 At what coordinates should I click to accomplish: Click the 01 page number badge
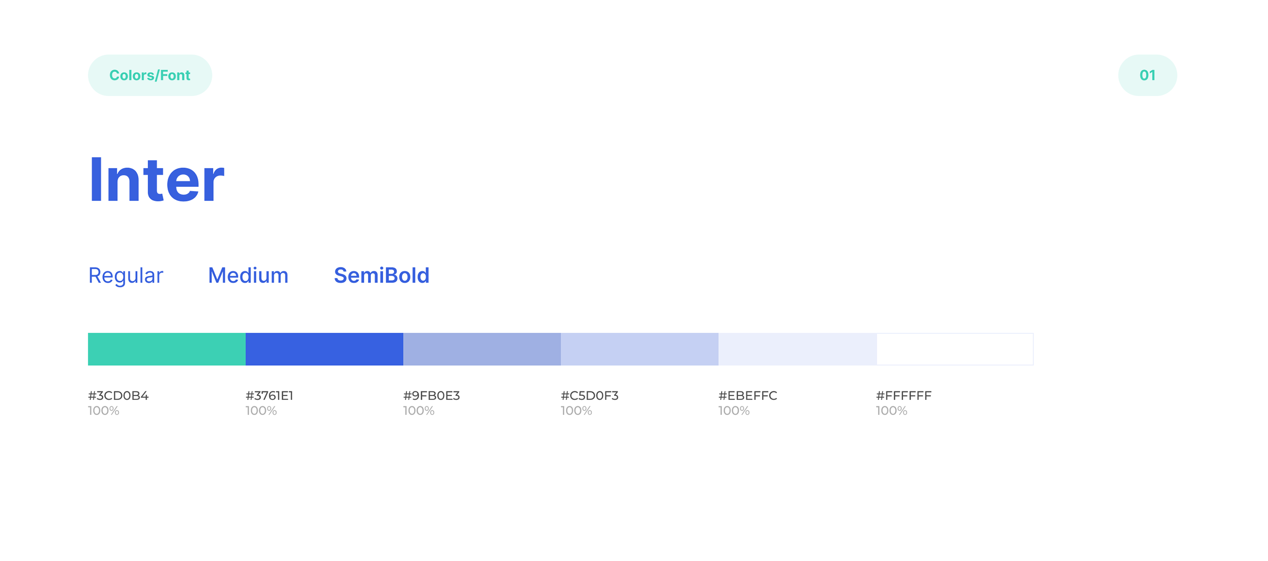pyautogui.click(x=1147, y=75)
